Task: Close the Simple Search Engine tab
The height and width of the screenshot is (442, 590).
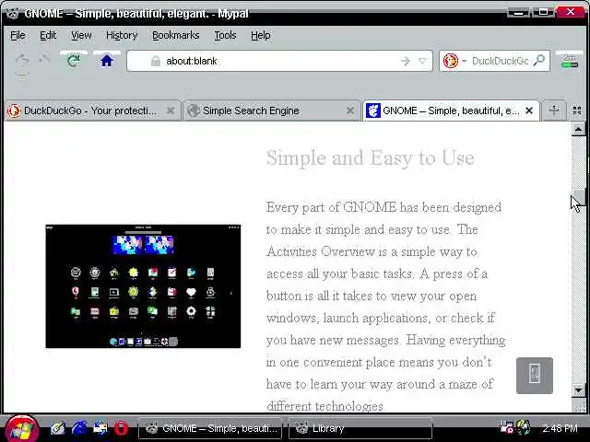Action: [x=350, y=110]
